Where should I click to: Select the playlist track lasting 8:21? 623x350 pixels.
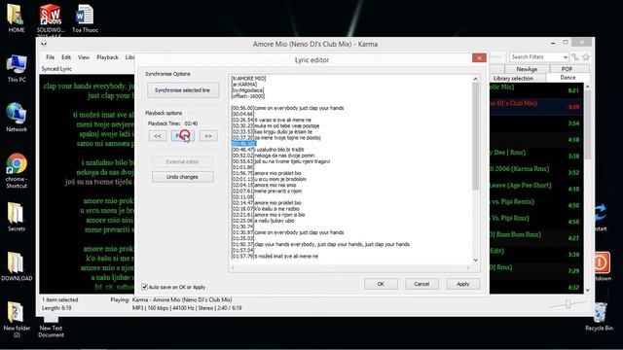pos(536,90)
